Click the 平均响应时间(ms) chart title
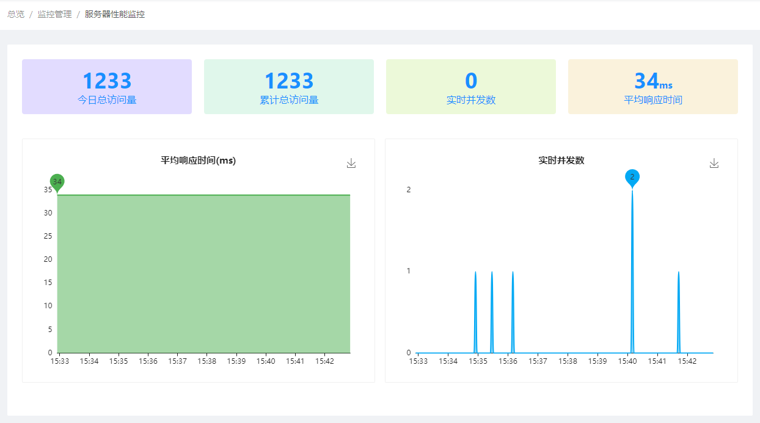The height and width of the screenshot is (423, 760). point(199,161)
